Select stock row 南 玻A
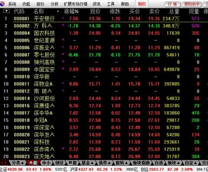The width and height of the screenshot is (208, 172). pyautogui.click(x=104, y=91)
